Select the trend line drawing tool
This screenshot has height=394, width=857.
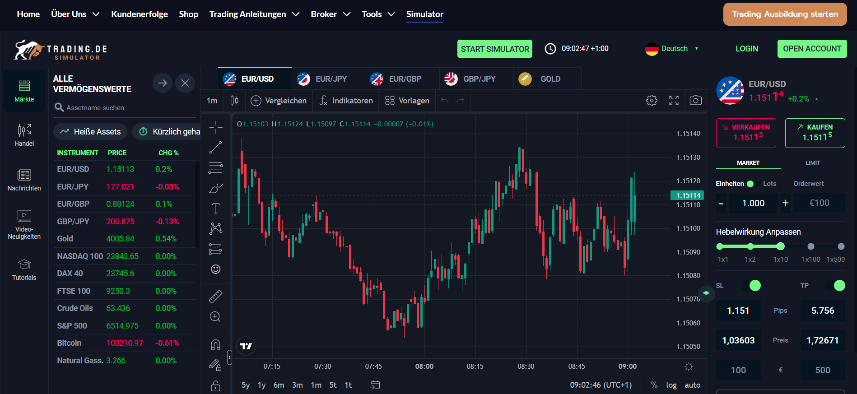click(x=215, y=148)
